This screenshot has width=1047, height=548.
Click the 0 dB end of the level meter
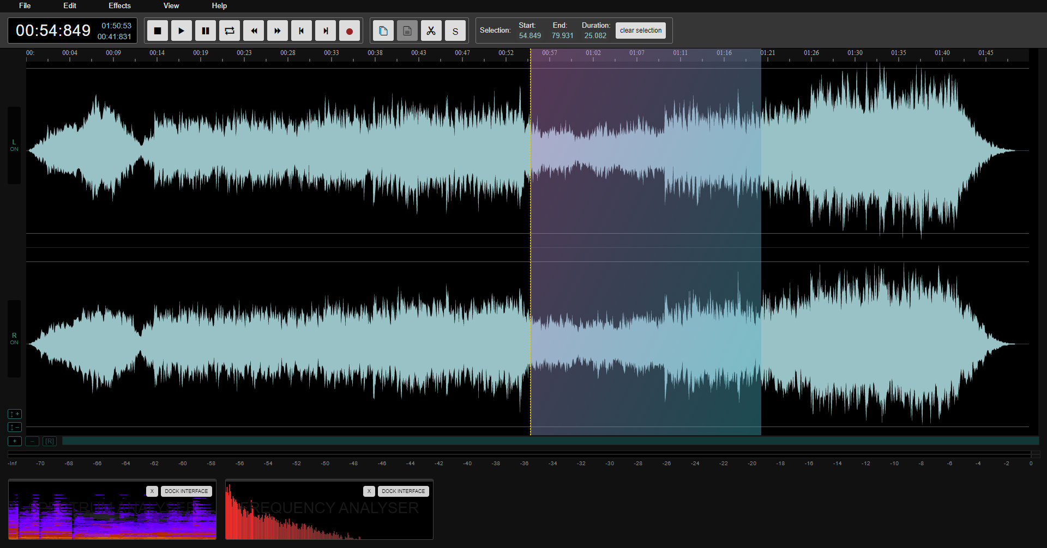coord(1031,464)
